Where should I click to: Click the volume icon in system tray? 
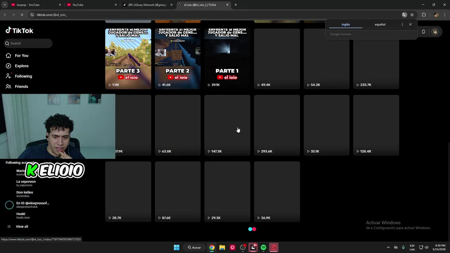click(426, 247)
